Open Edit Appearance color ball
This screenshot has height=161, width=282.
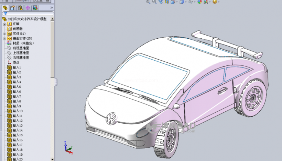[199, 2]
